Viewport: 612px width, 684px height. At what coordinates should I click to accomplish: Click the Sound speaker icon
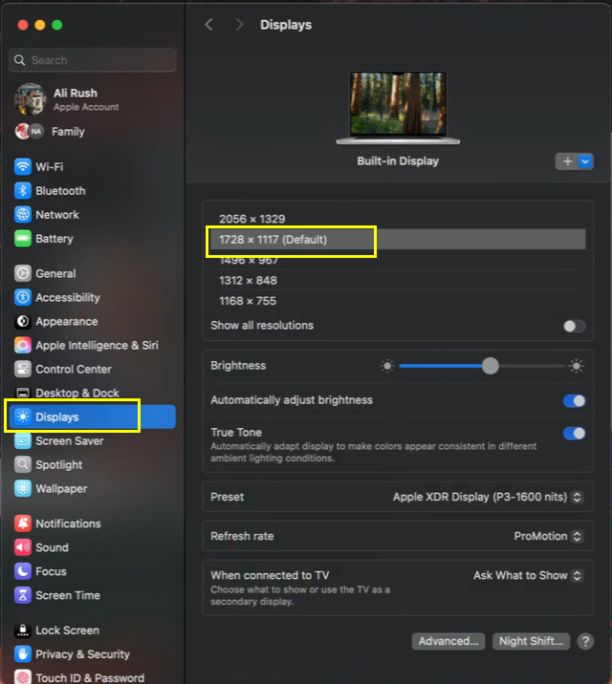point(23,547)
